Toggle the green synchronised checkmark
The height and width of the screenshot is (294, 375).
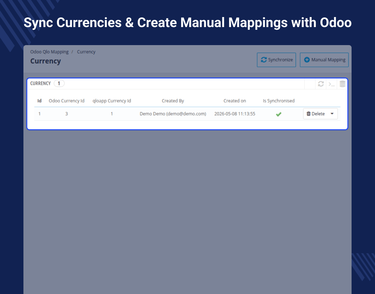(x=279, y=114)
